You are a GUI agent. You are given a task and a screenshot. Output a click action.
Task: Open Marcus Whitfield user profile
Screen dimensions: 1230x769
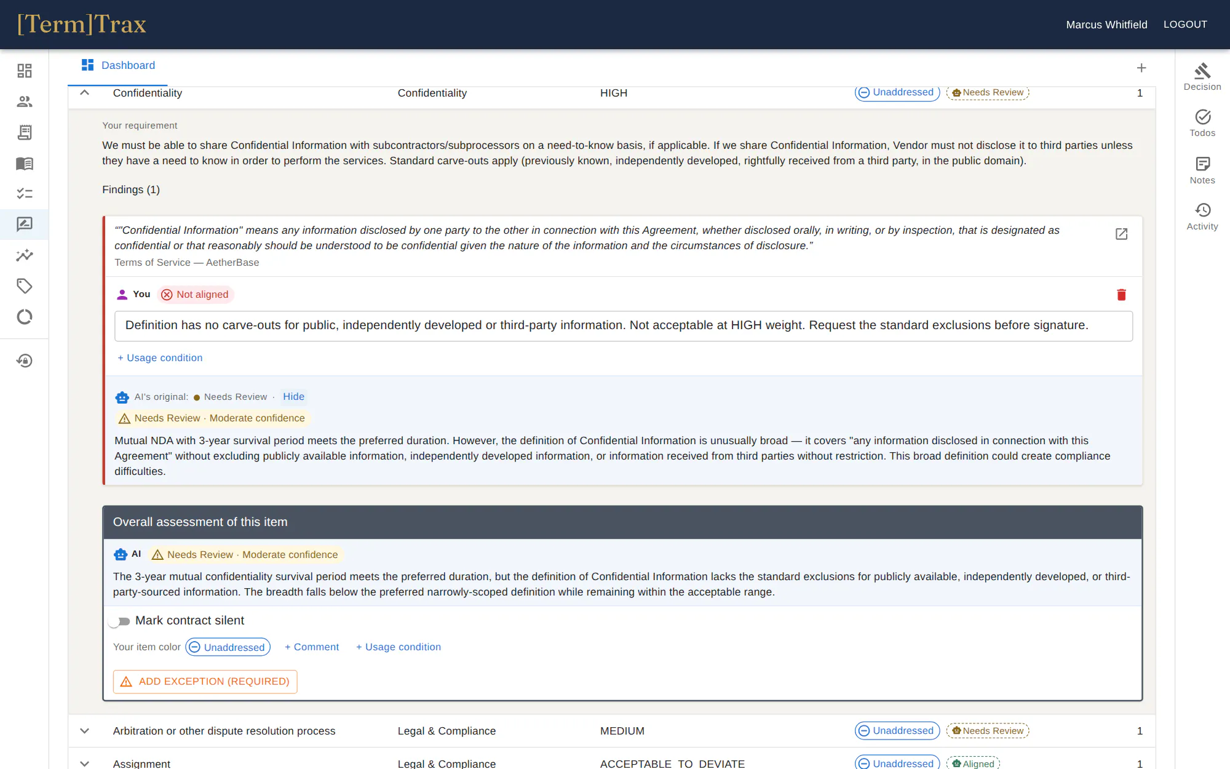1106,25
